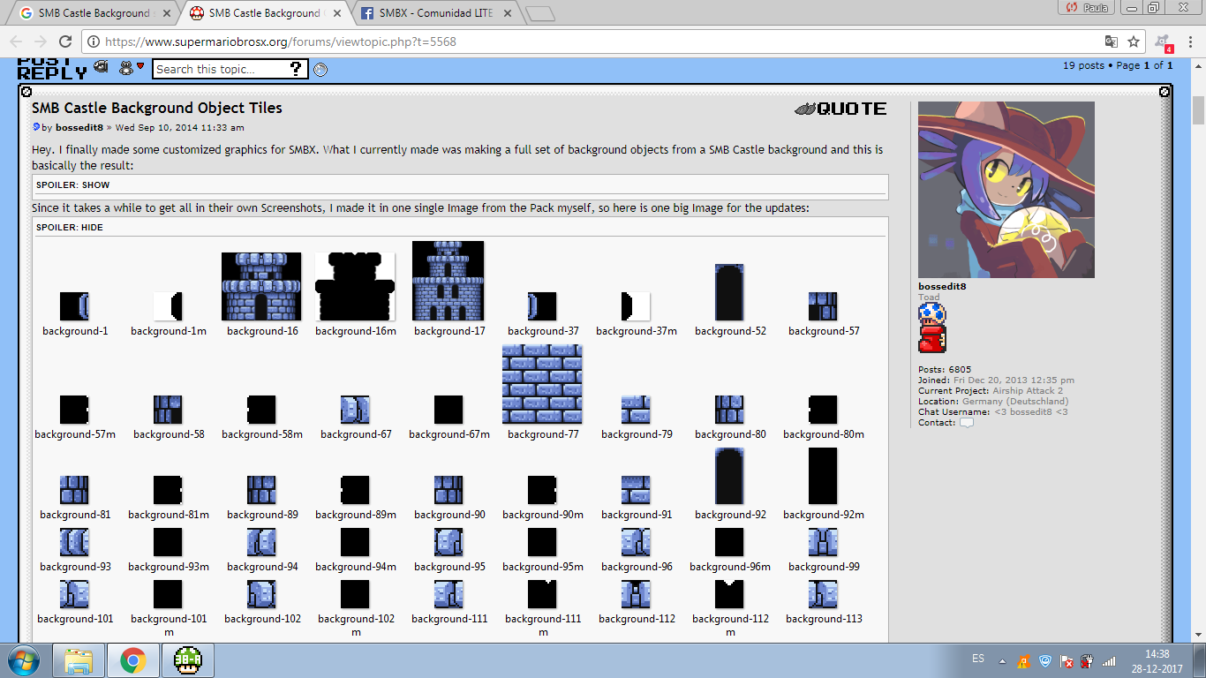
Task: Click the background-52 door tile image
Action: pos(729,292)
